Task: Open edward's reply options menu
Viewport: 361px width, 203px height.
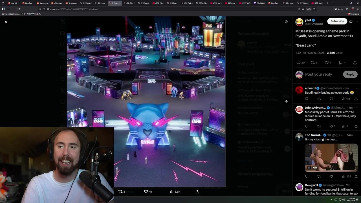Action: coord(356,88)
